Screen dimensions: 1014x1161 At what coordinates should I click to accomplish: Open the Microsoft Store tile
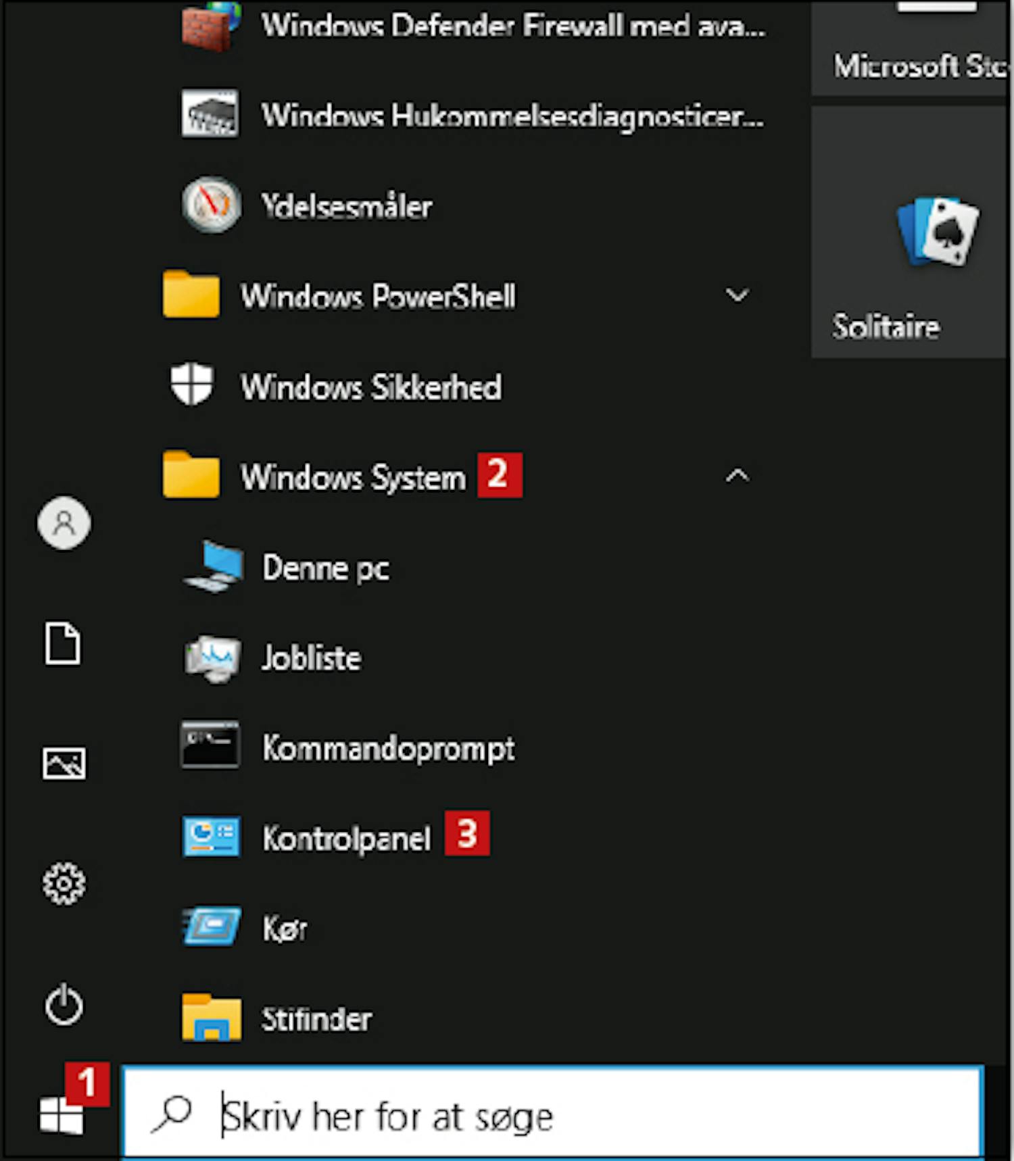click(x=909, y=48)
